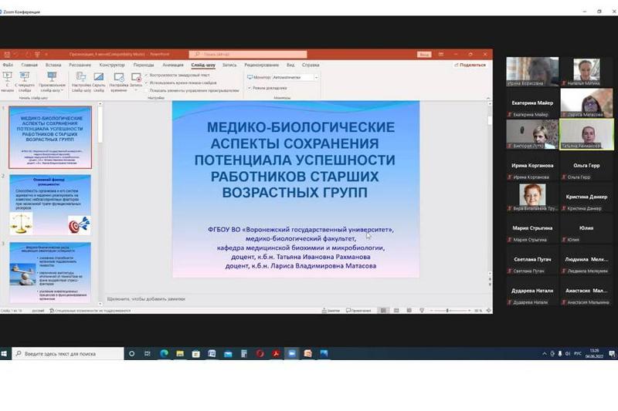Open Microsoft Edge from the taskbar
Viewport: 618px width, 411px height.
tap(164, 353)
